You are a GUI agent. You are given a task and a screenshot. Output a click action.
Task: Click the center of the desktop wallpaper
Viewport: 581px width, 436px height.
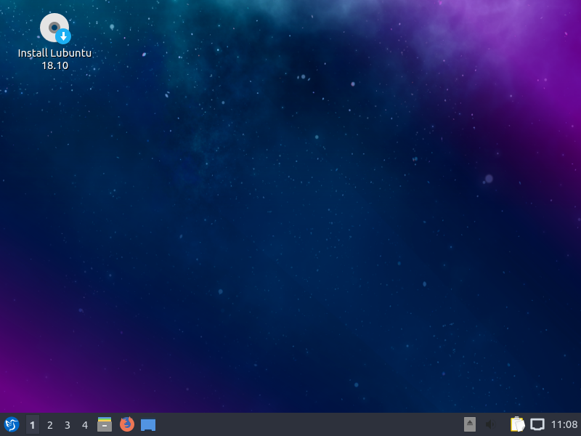click(x=290, y=207)
